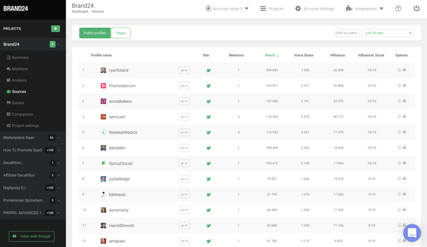This screenshot has width=427, height=247.
Task: Switch to the Public profiles tab
Action: (95, 33)
